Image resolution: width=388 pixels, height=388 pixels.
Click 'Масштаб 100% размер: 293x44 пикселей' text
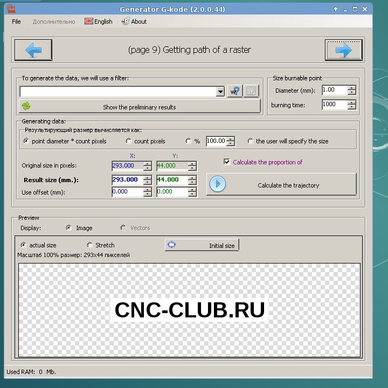[x=73, y=255]
